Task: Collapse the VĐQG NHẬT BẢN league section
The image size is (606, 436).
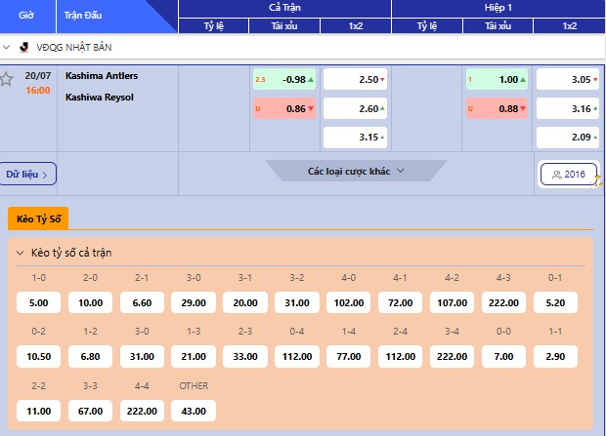Action: point(6,47)
